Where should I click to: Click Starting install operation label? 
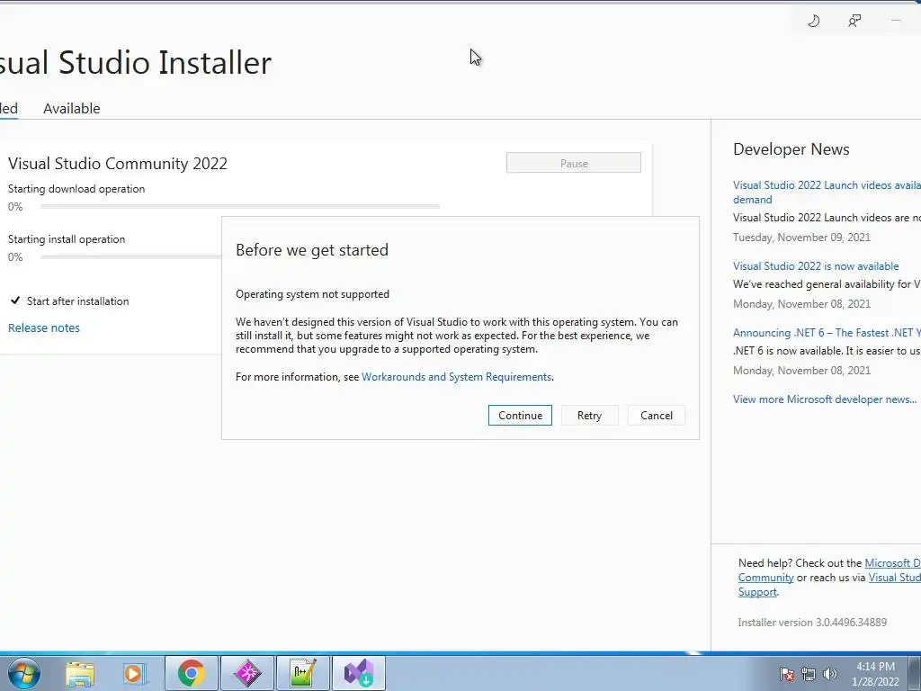[x=67, y=239]
